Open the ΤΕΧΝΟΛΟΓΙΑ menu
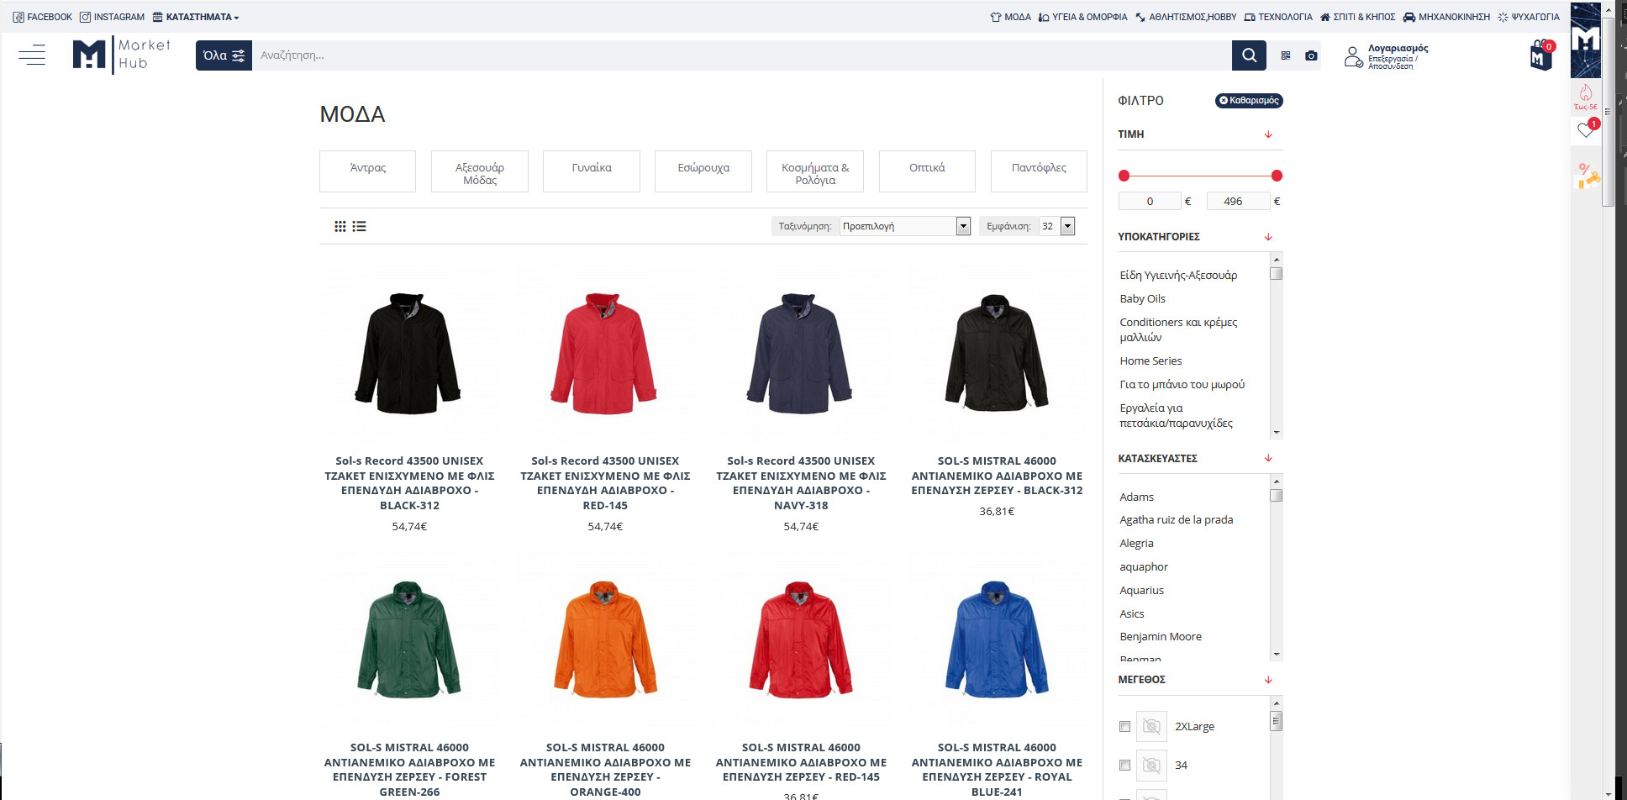The image size is (1627, 800). point(1278,17)
